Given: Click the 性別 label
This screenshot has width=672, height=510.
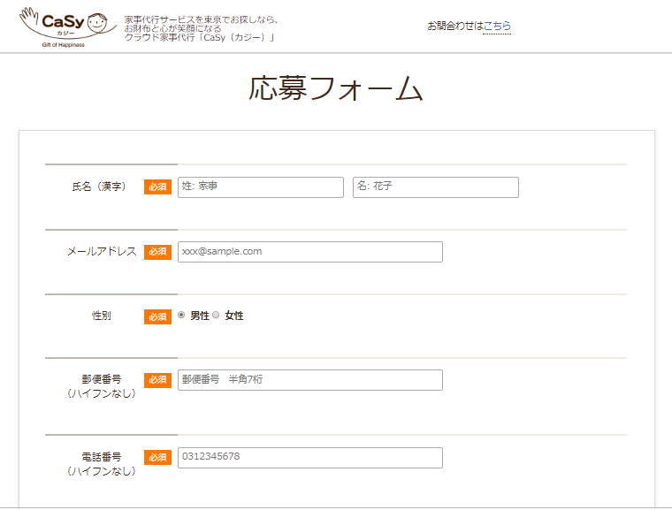Looking at the screenshot, I should click(102, 316).
